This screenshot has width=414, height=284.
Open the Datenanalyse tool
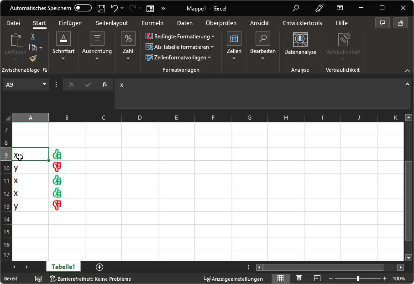click(300, 43)
